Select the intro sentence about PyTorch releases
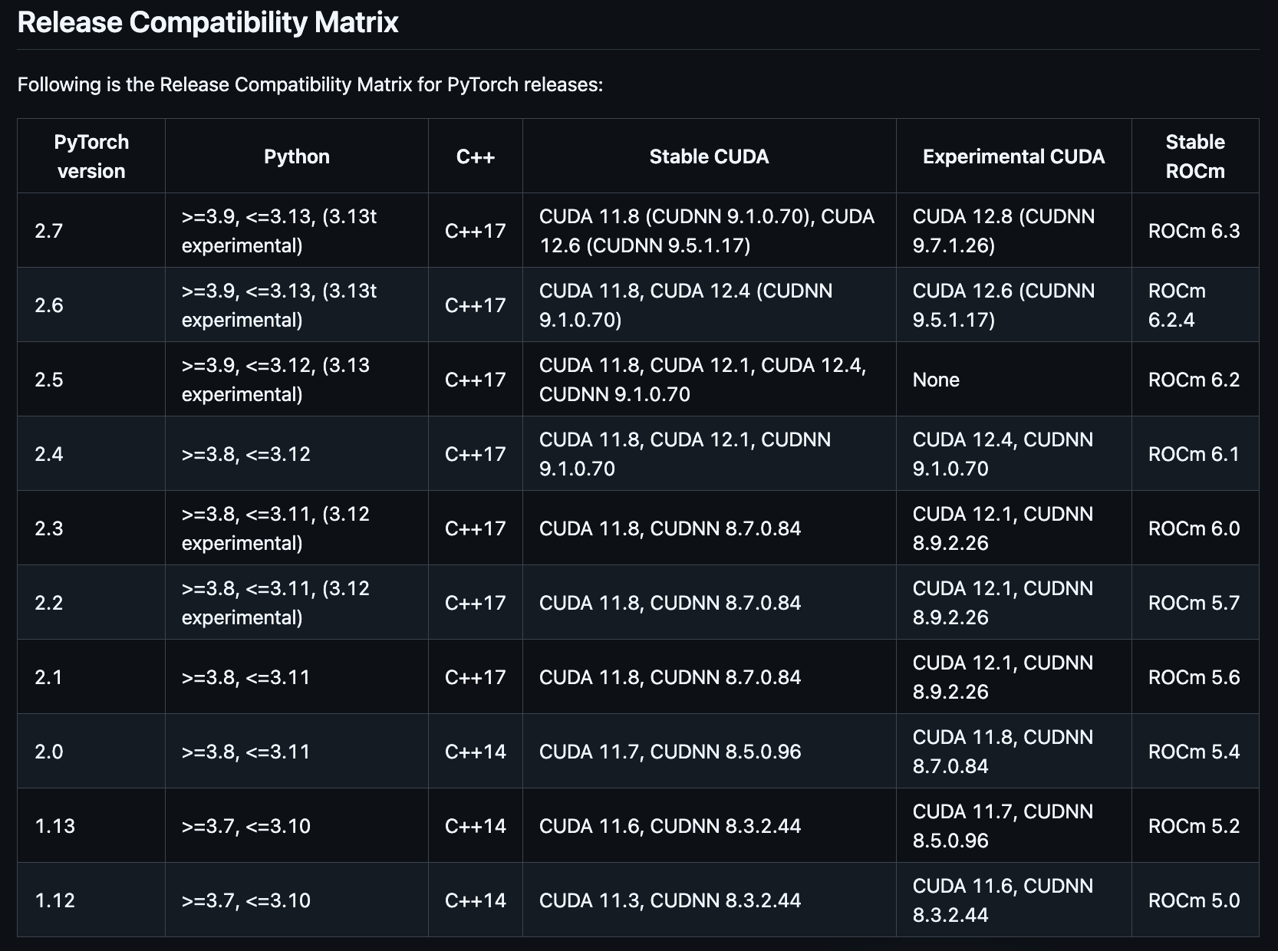 point(310,84)
